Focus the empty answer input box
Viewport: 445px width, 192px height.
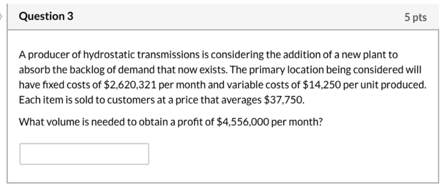[x=84, y=154]
